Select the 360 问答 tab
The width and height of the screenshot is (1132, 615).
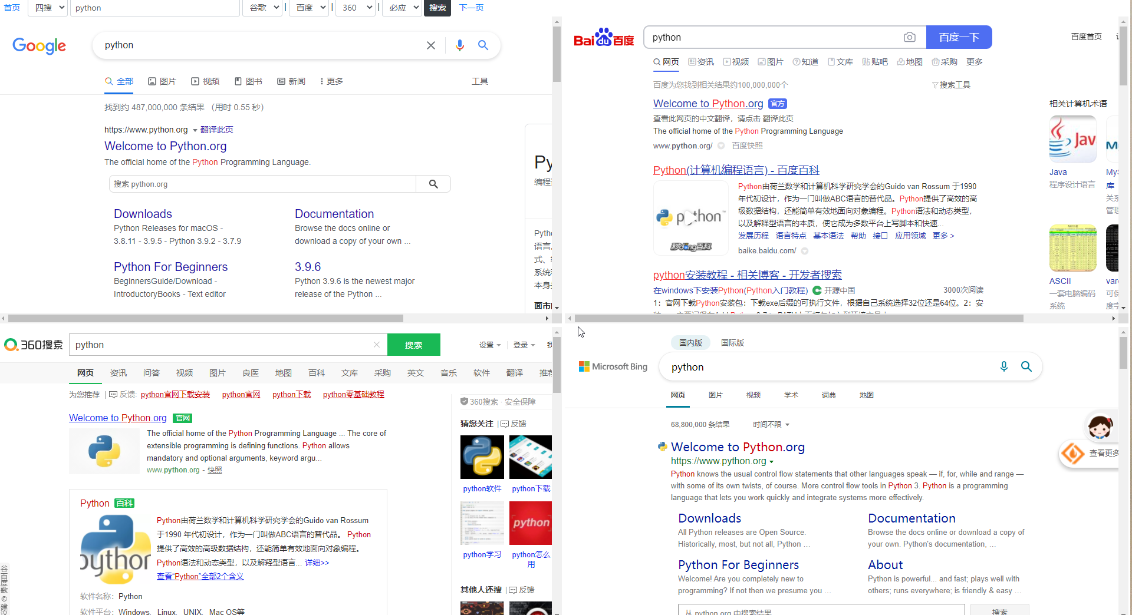[x=152, y=373]
